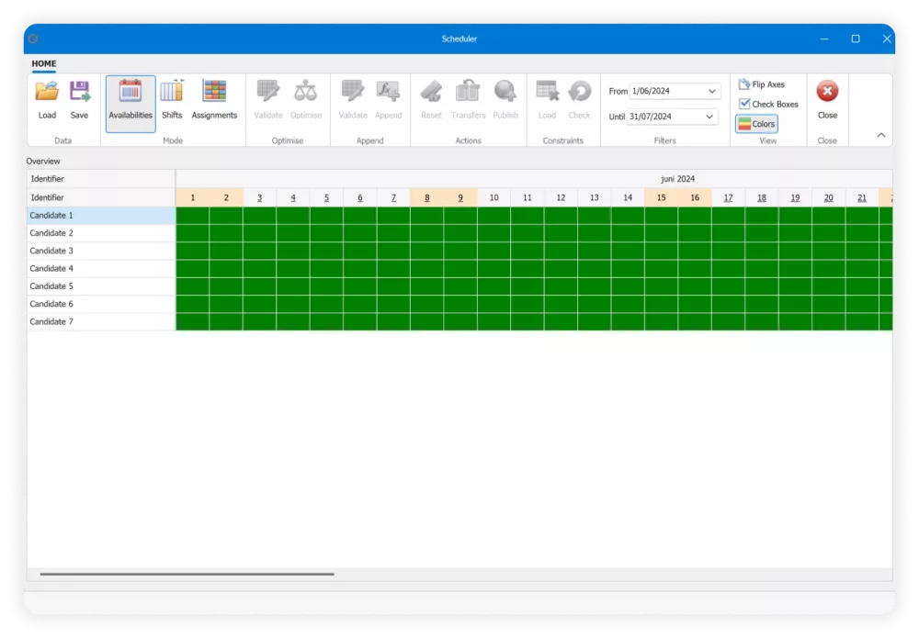
Task: Click the Reset eraser icon
Action: tap(431, 91)
